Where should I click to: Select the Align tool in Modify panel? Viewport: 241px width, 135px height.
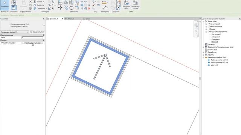pyautogui.click(x=60, y=2)
